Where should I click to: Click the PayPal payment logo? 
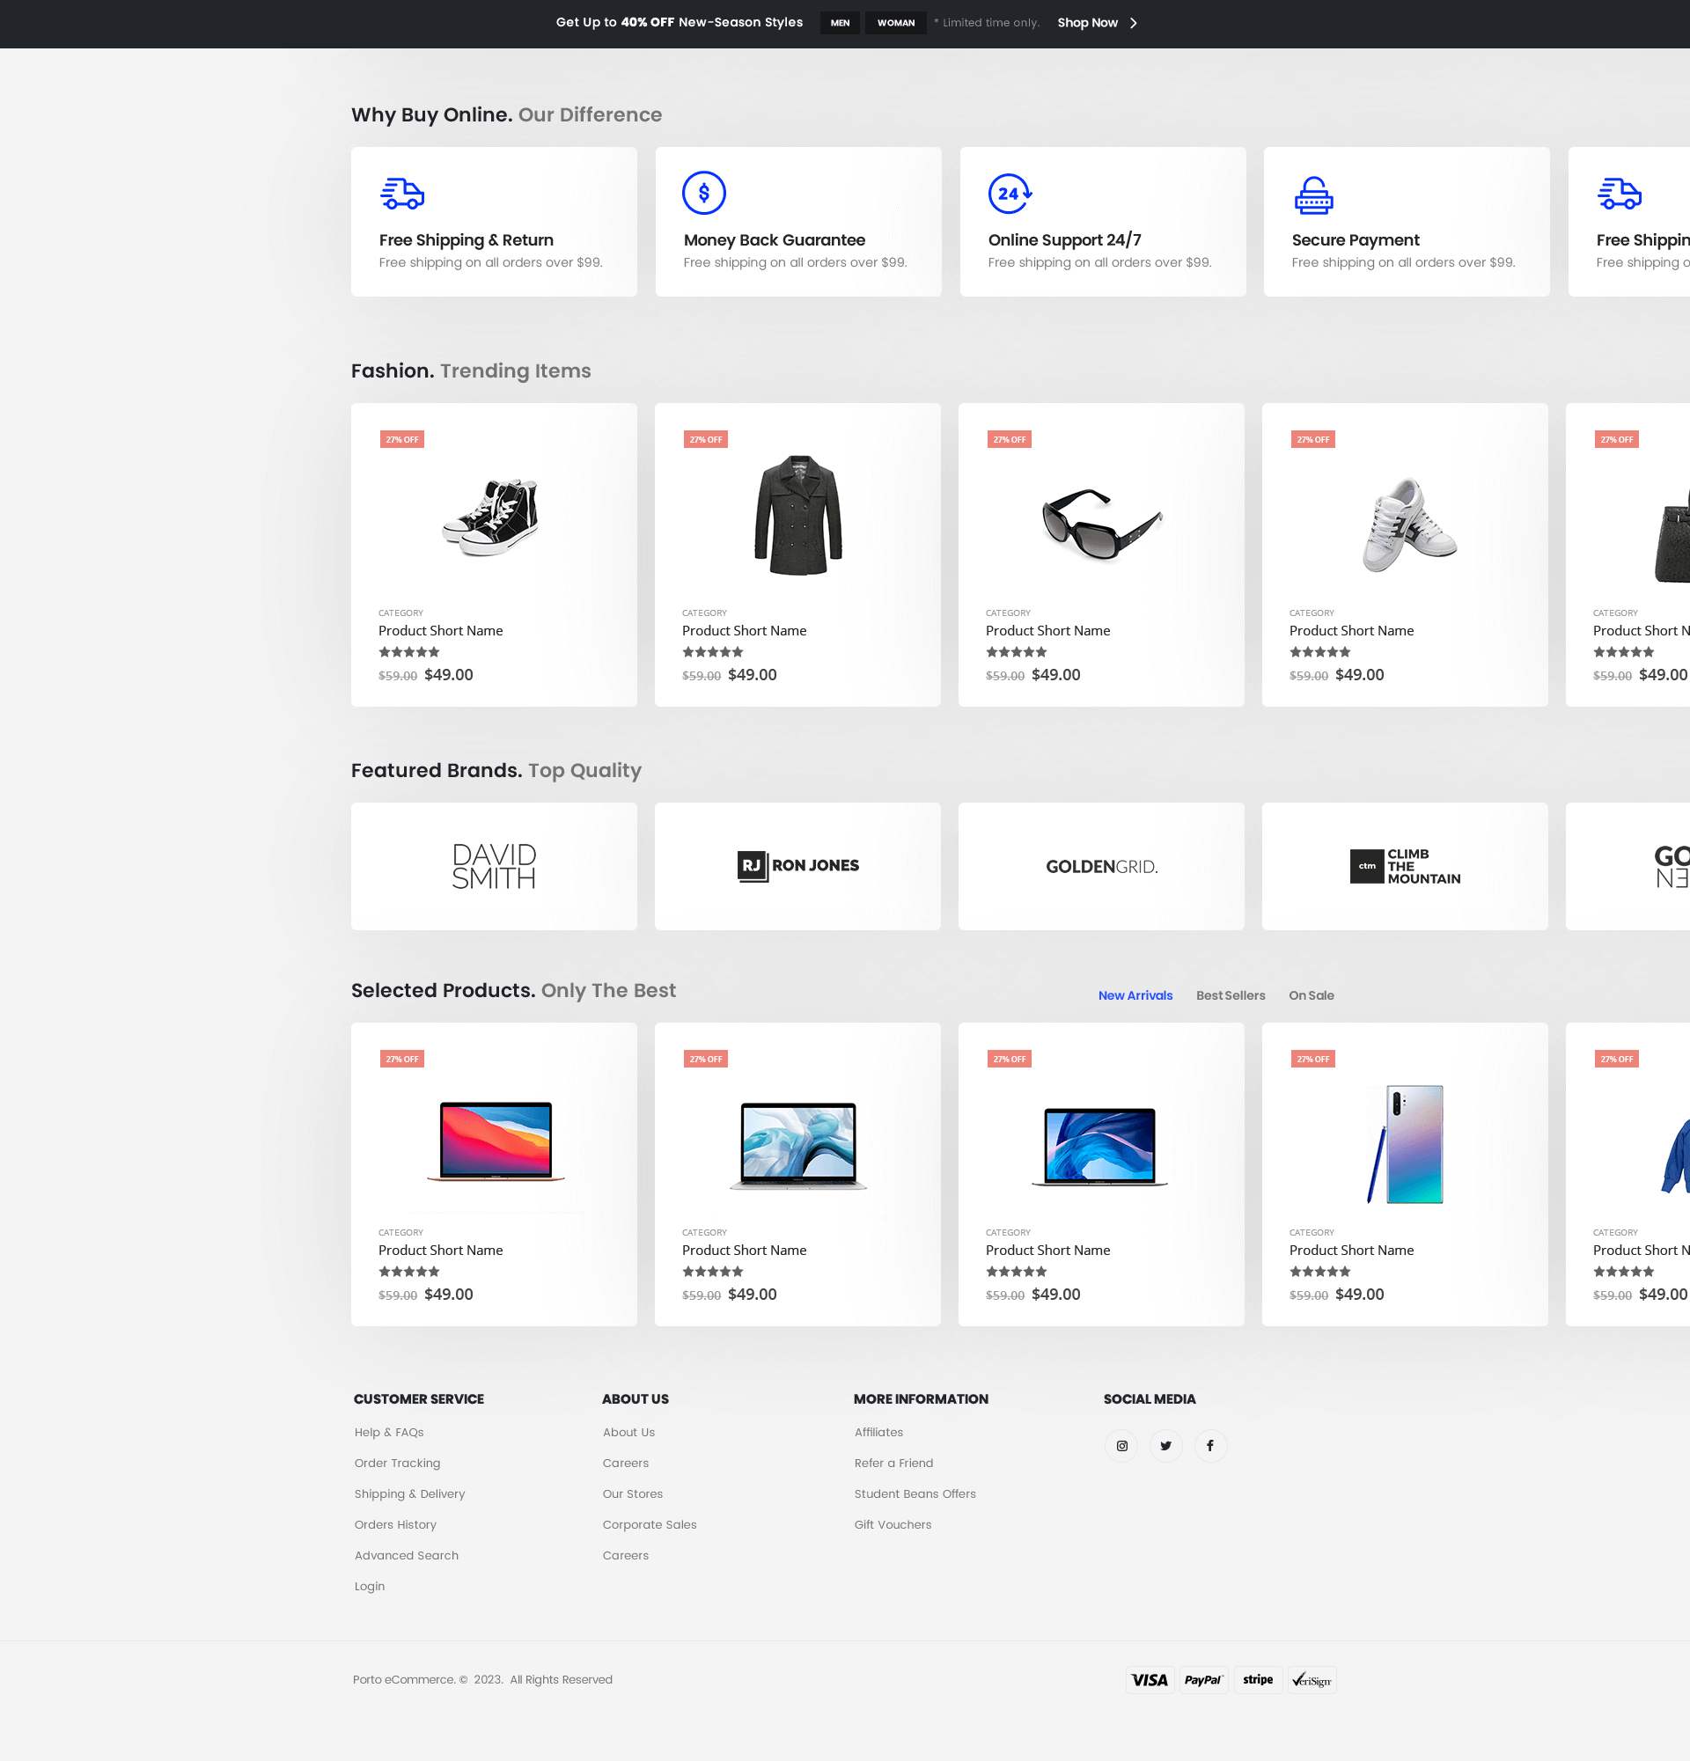1203,1680
